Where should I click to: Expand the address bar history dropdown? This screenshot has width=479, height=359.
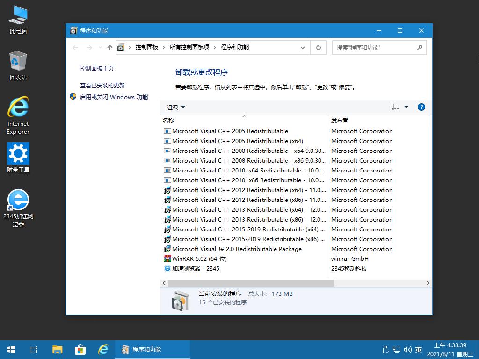click(303, 48)
